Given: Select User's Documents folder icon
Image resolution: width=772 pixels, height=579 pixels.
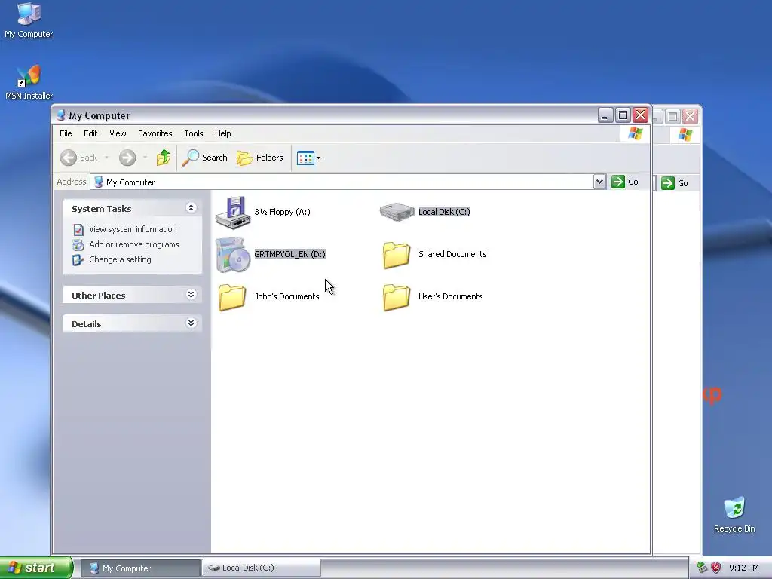Looking at the screenshot, I should point(397,297).
